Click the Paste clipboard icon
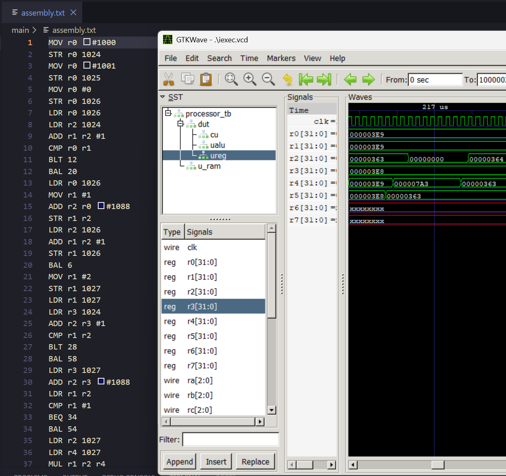Image resolution: width=506 pixels, height=476 pixels. point(206,79)
